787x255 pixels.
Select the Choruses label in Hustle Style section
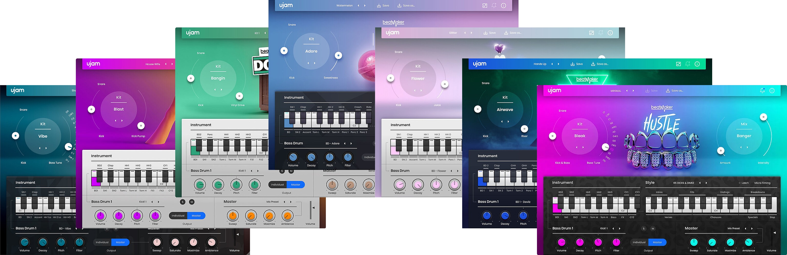point(716,217)
